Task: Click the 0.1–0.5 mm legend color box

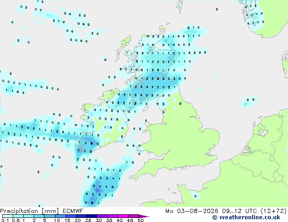Action: pyautogui.click(x=8, y=216)
